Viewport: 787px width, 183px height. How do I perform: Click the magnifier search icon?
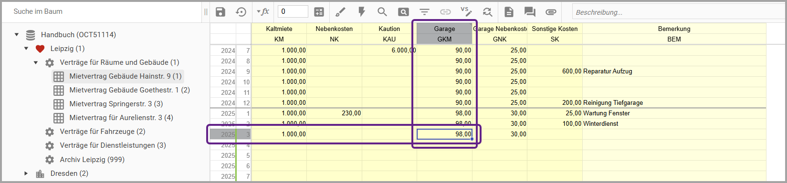[x=382, y=12]
